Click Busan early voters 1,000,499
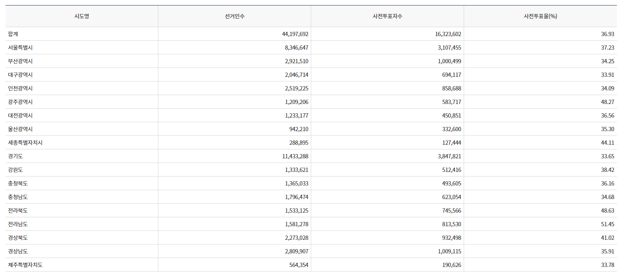625x278 pixels. pyautogui.click(x=450, y=61)
